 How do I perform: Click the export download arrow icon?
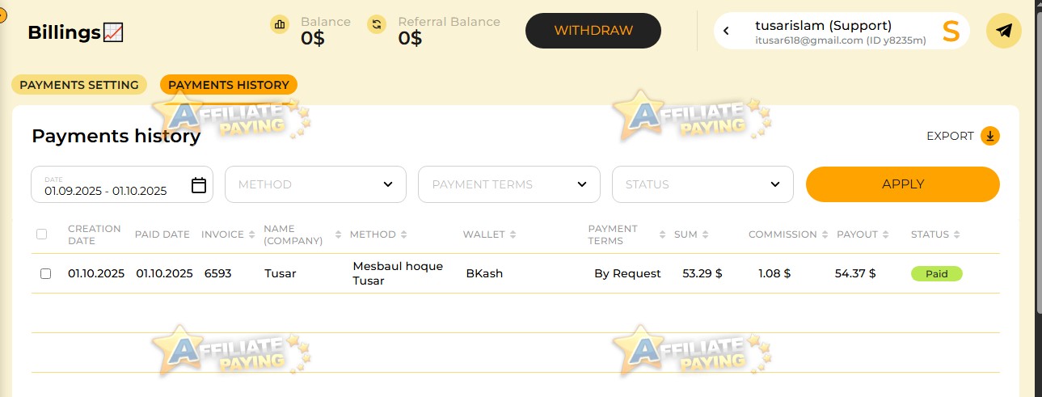pyautogui.click(x=990, y=136)
